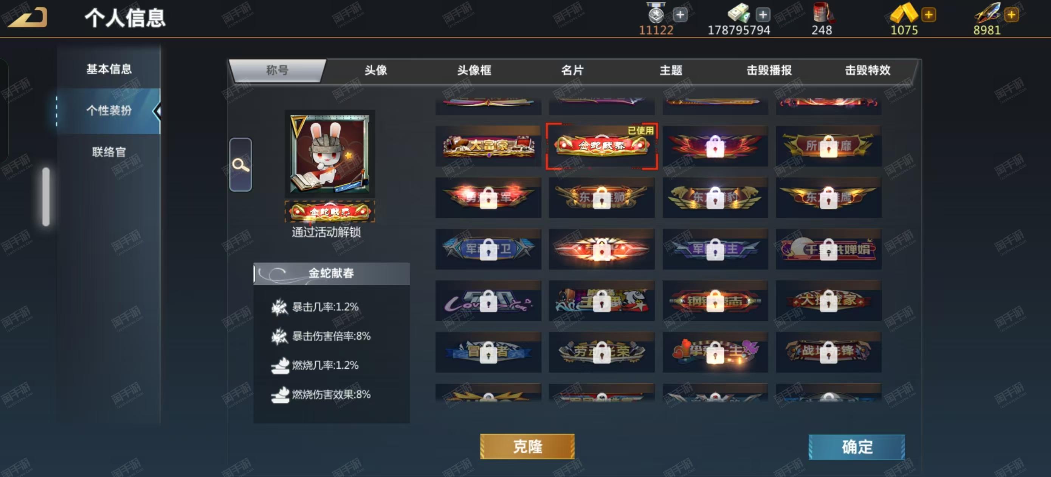Open 基本信息 in sidebar
The width and height of the screenshot is (1051, 477).
coord(109,69)
